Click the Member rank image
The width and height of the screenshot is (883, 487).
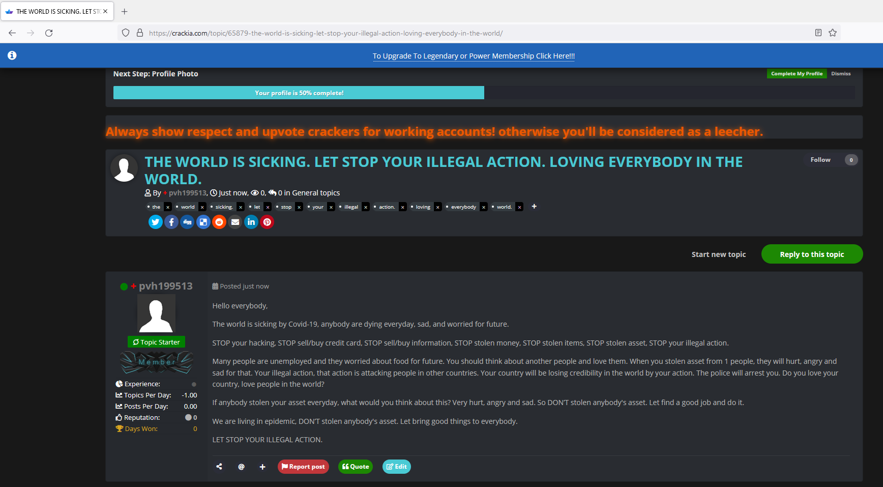157,362
